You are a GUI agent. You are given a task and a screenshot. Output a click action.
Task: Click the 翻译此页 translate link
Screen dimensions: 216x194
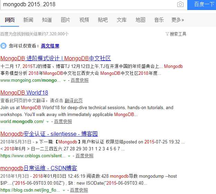click(x=74, y=100)
